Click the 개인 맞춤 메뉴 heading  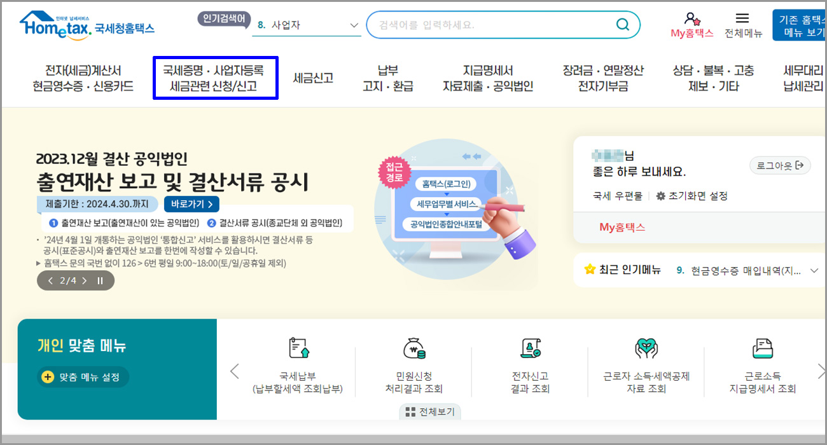(81, 345)
